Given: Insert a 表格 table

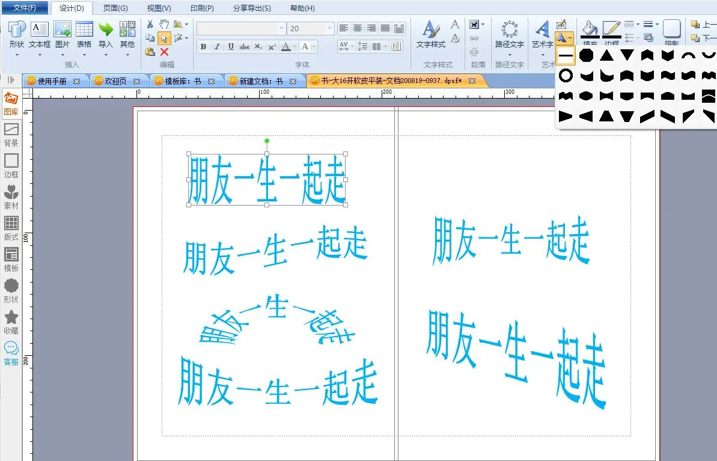Looking at the screenshot, I should coord(84,34).
